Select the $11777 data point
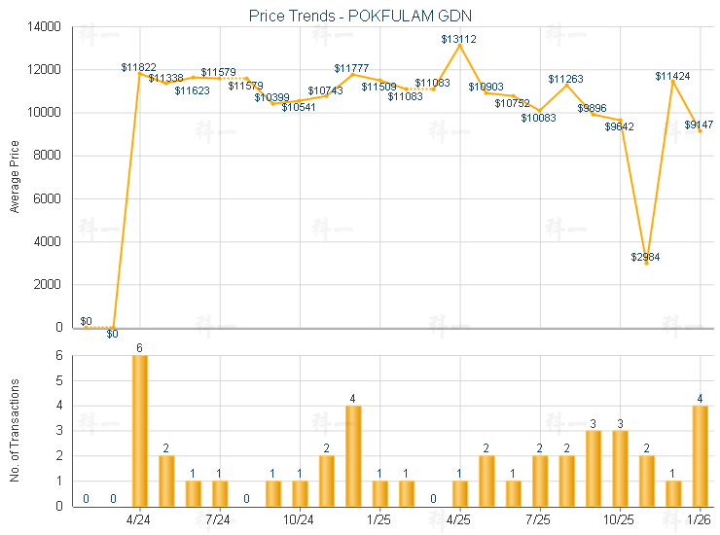Image resolution: width=720 pixels, height=535 pixels. click(x=352, y=74)
